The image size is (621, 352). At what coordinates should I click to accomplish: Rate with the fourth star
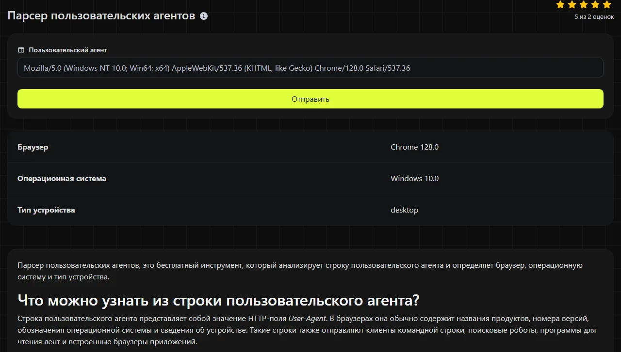click(x=595, y=5)
